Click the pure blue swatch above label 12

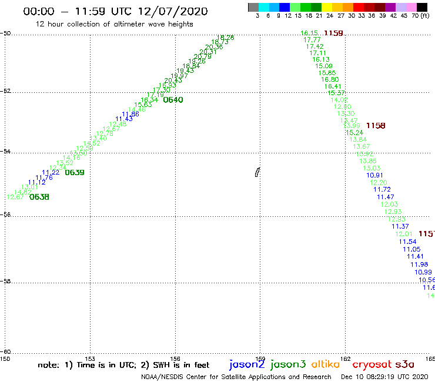[x=285, y=8]
